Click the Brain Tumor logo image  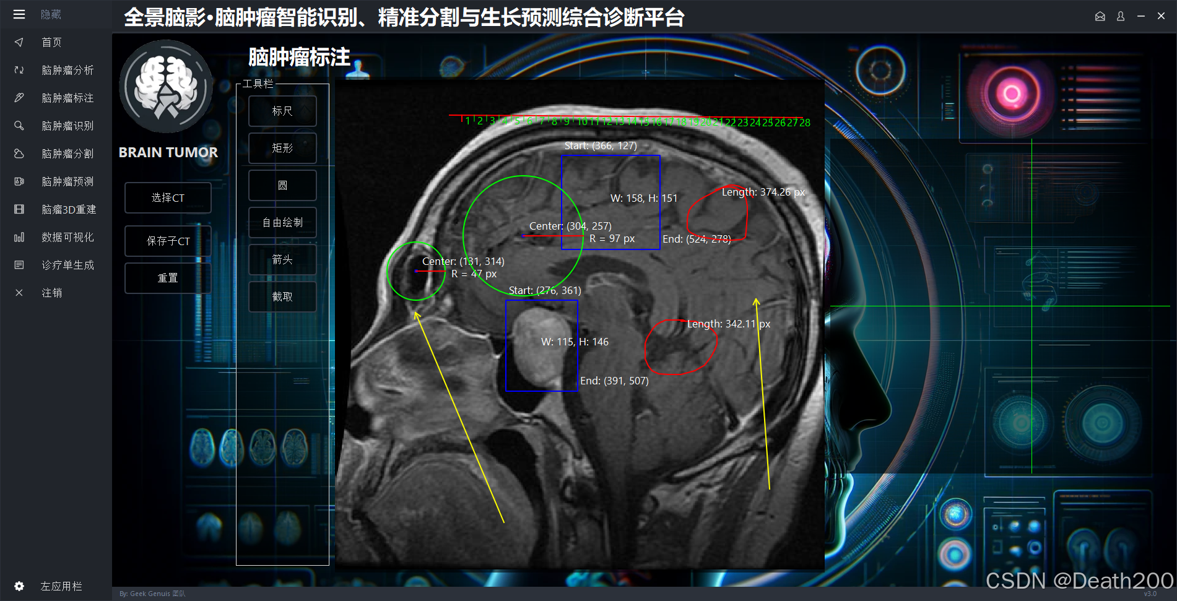coord(166,87)
